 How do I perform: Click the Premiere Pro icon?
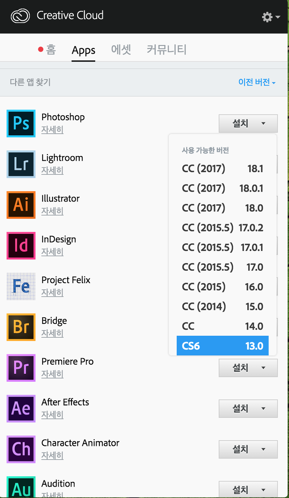[x=21, y=368]
